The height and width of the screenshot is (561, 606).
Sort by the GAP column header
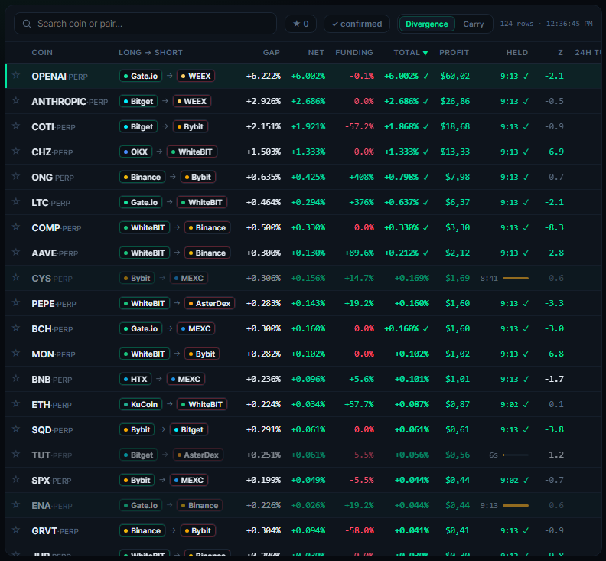(x=272, y=53)
